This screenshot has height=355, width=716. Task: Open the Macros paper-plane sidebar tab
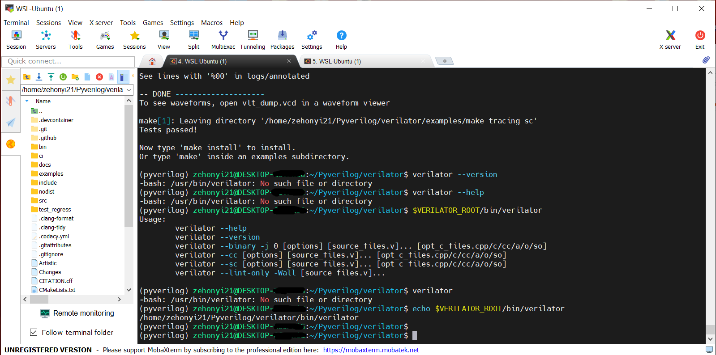11,122
